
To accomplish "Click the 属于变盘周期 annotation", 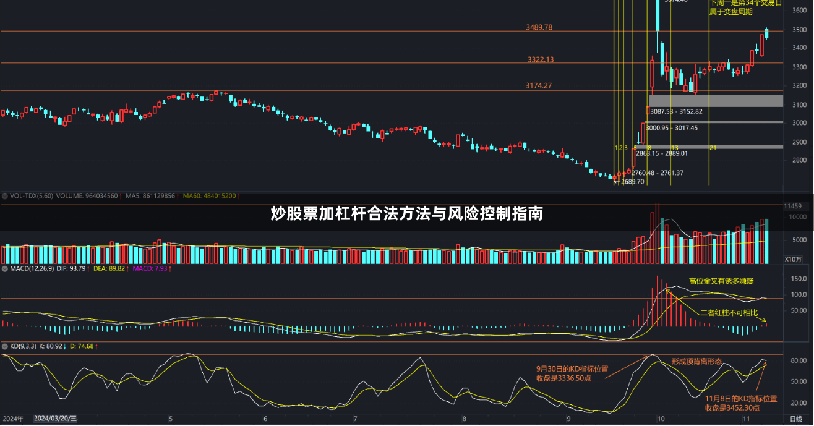I will pyautogui.click(x=730, y=12).
